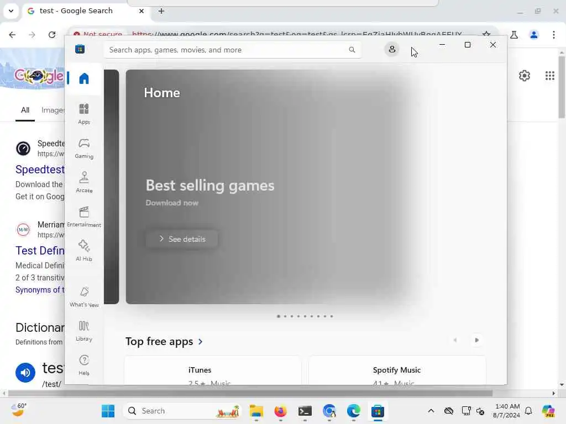Screen dimensions: 566x424
Task: Open notifications bell in taskbar
Action: point(528,411)
